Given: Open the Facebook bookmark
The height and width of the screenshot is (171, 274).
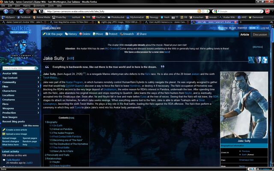Looking at the screenshot, I should click(x=24, y=17).
